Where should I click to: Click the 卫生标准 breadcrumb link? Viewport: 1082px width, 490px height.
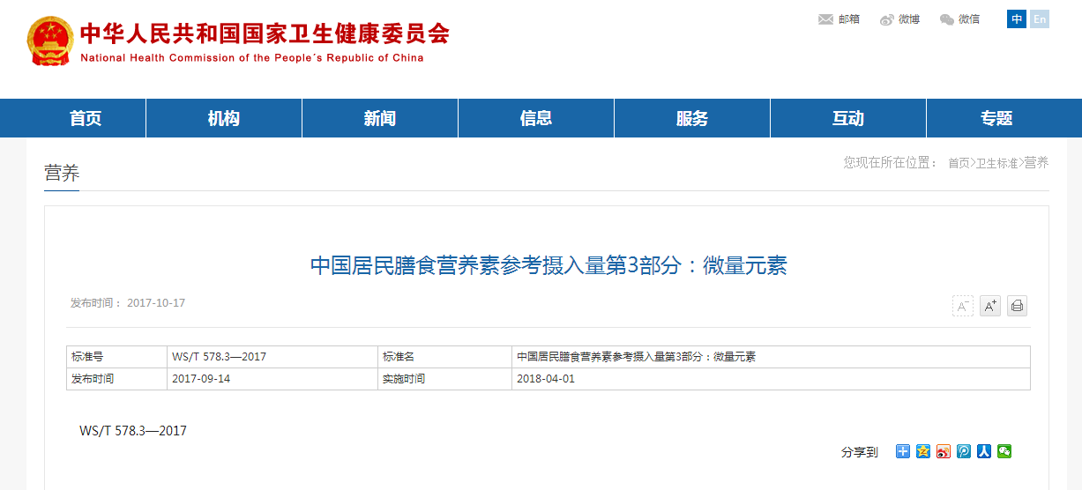[x=996, y=163]
